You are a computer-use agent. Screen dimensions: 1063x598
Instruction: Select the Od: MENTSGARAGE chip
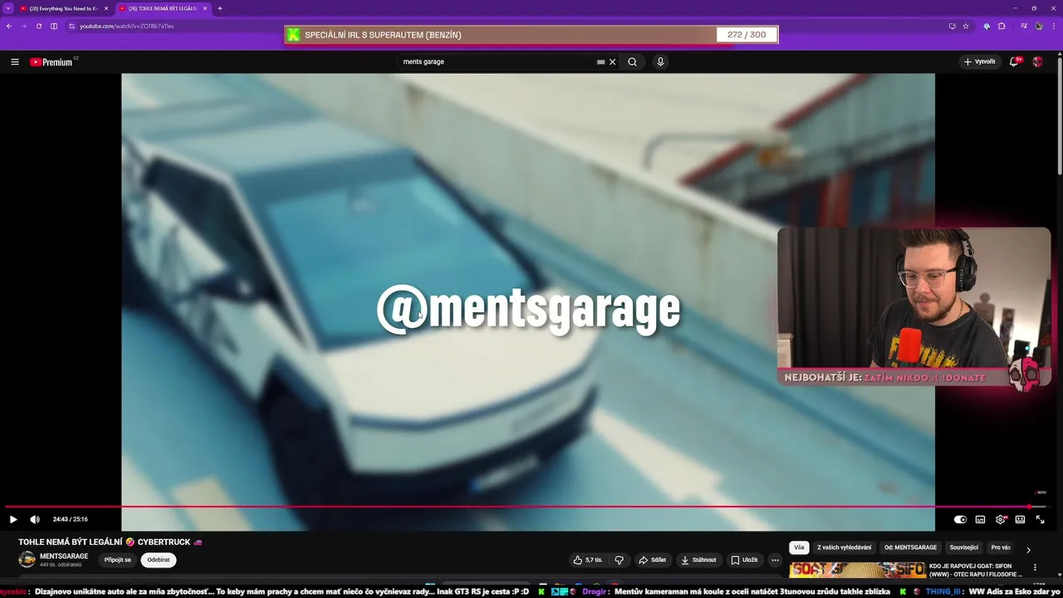tap(910, 547)
